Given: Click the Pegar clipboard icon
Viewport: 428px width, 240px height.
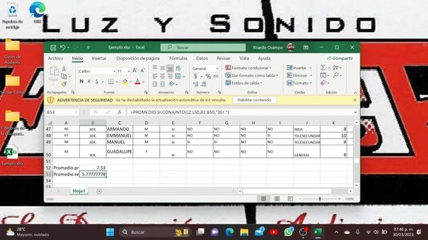Looking at the screenshot, I should point(53,71).
